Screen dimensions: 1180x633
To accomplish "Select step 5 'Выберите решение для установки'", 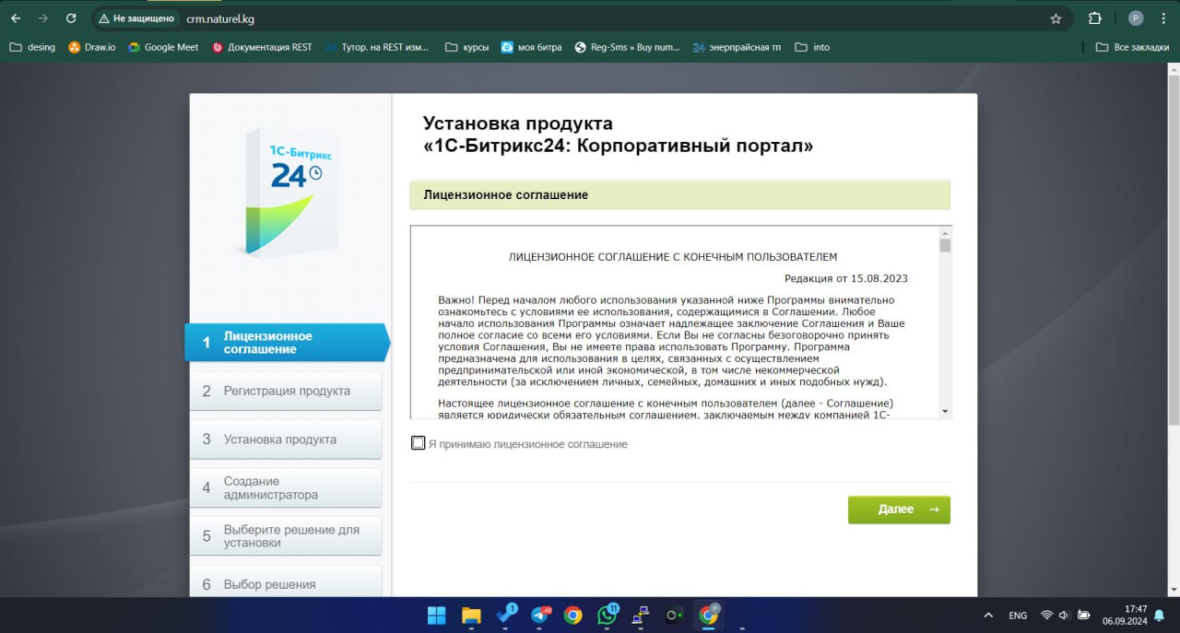I will 286,536.
